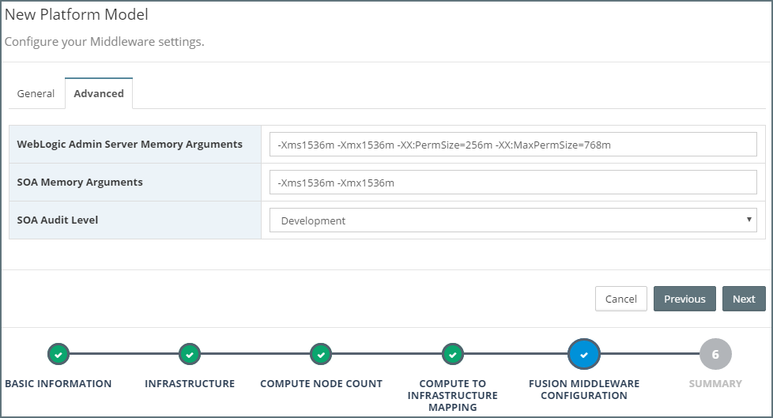Image resolution: width=773 pixels, height=418 pixels.
Task: Click the Infrastructure step checkmark circle
Action: tap(190, 355)
